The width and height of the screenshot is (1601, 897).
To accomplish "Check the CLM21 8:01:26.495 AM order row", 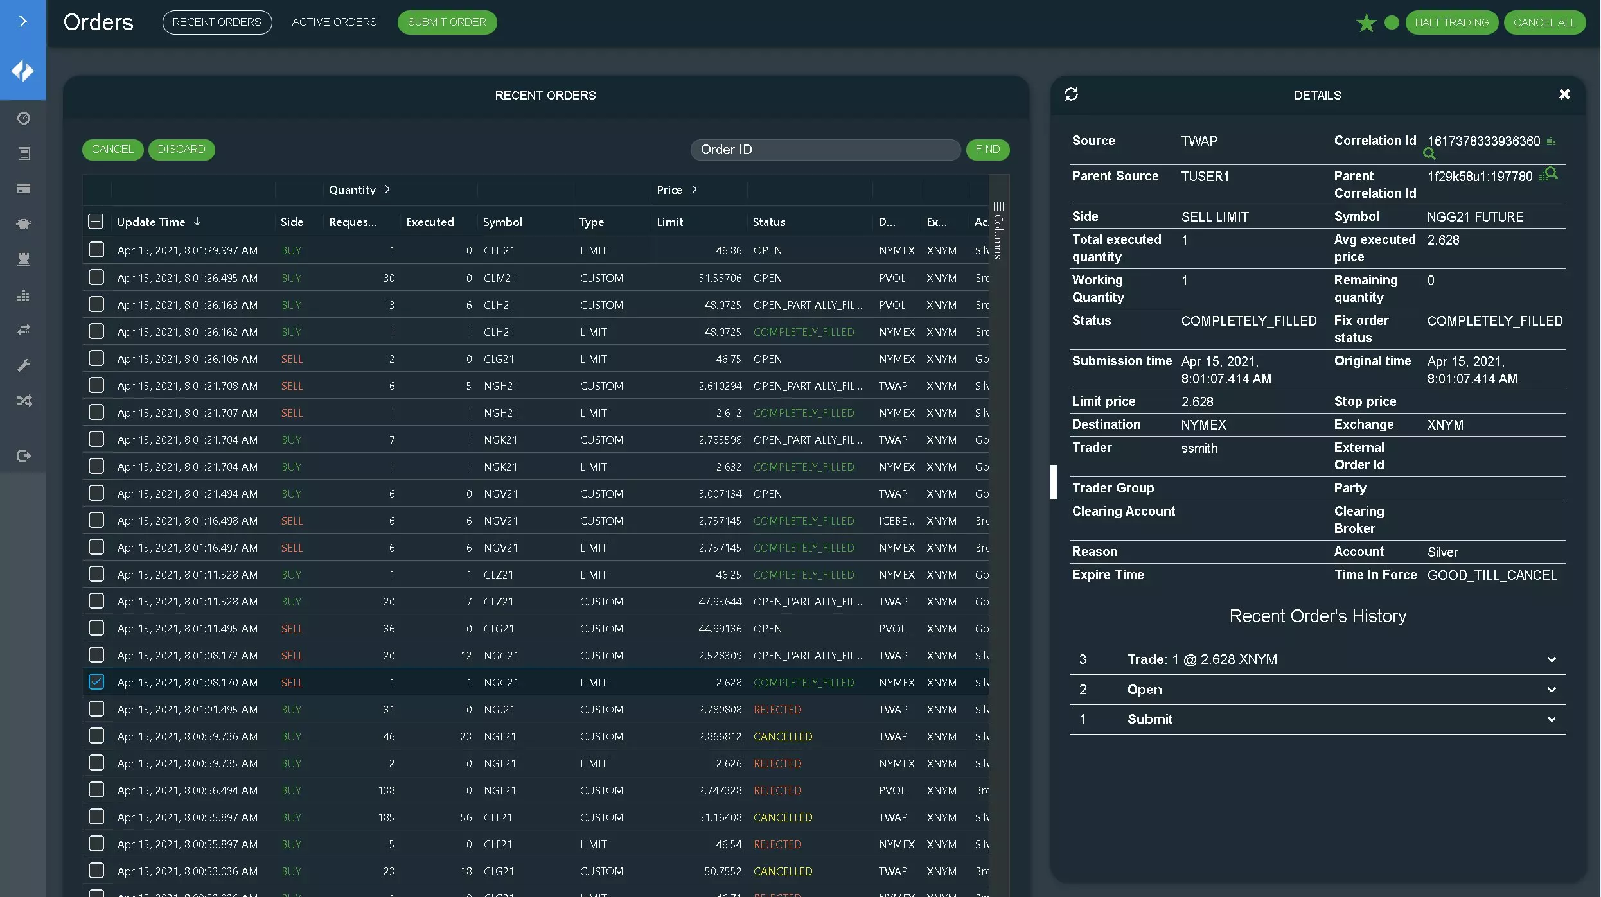I will coord(96,277).
